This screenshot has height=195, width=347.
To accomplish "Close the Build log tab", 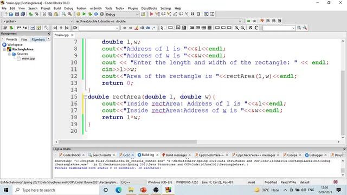I will (157, 155).
